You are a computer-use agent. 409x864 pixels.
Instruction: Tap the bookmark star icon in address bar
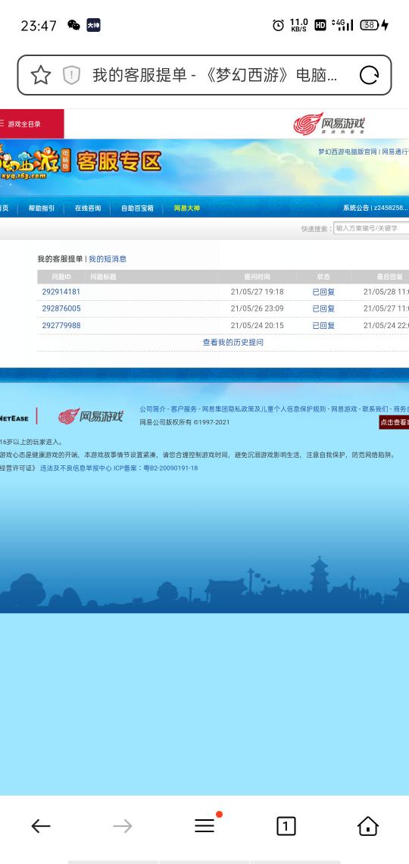point(41,75)
